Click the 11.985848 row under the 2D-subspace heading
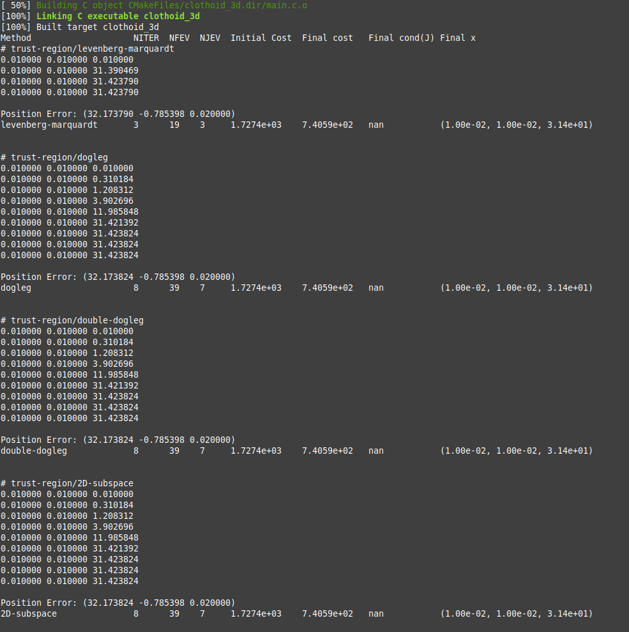 70,537
